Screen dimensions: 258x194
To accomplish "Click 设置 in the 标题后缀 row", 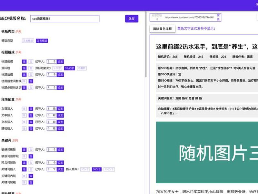I will pyautogui.click(x=60, y=75).
